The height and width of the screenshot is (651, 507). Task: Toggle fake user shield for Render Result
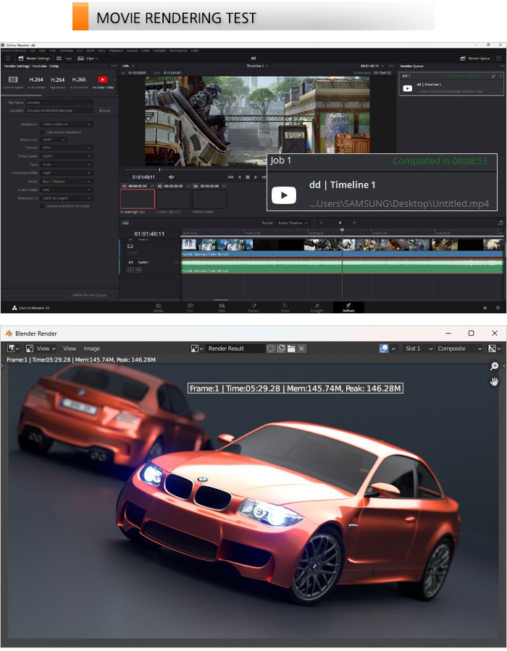coord(271,349)
